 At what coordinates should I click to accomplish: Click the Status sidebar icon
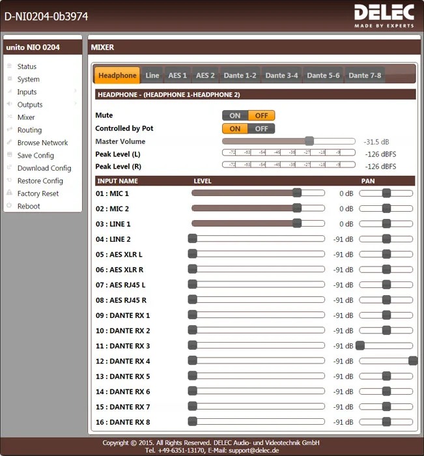9,66
